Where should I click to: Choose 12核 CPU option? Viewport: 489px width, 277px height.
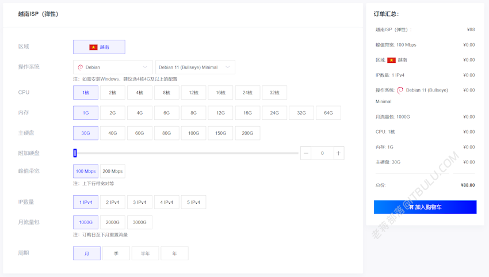(x=193, y=93)
